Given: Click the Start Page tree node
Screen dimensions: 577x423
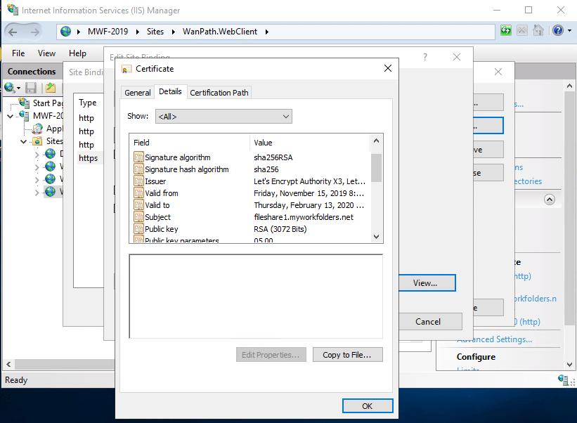Looking at the screenshot, I should (x=48, y=103).
